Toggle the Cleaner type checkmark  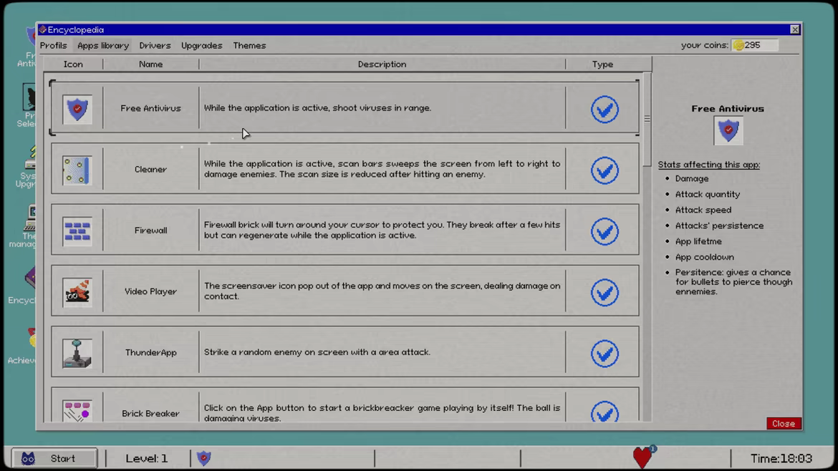pos(605,170)
